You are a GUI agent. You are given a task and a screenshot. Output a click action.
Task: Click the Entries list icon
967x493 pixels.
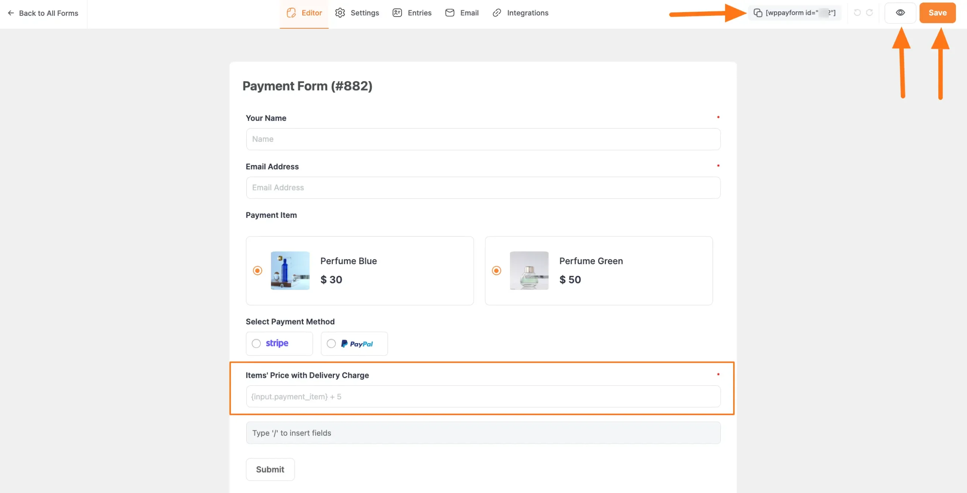[x=397, y=13]
